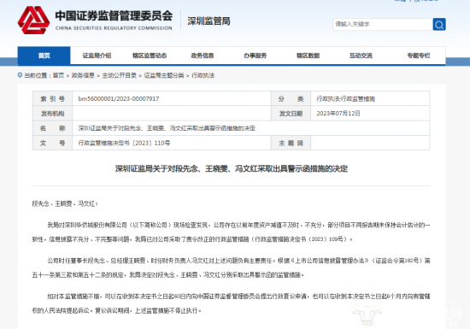Click the 行政执法 breadcrumb link
Screen dimensions: 470x329
[203, 75]
